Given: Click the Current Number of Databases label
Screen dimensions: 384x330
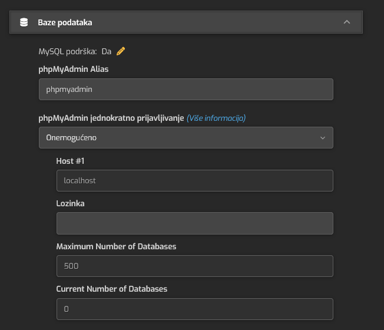Looking at the screenshot, I should tap(112, 289).
